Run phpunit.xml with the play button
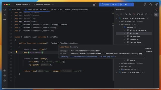This screenshot has width=161, height=90. coord(121,4)
